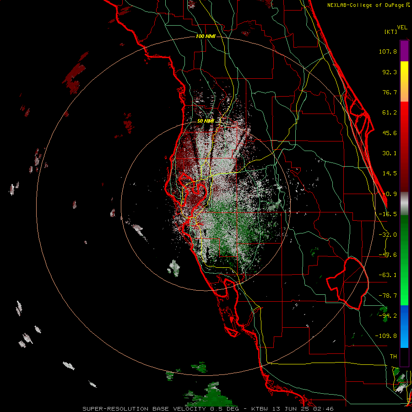Click the blue segment of color bar
The height and width of the screenshot is (412, 412).
point(404,326)
